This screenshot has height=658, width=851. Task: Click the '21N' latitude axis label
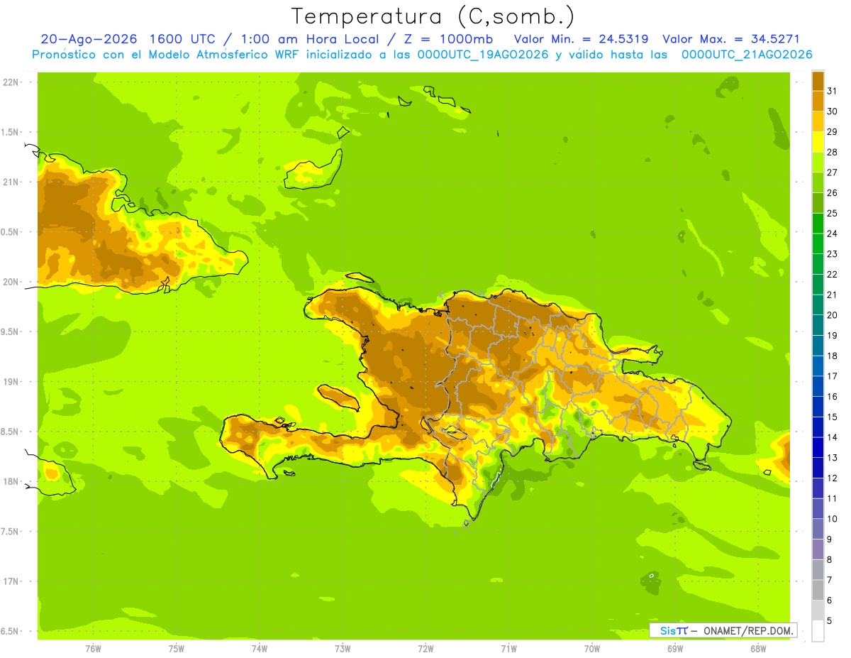pyautogui.click(x=11, y=182)
